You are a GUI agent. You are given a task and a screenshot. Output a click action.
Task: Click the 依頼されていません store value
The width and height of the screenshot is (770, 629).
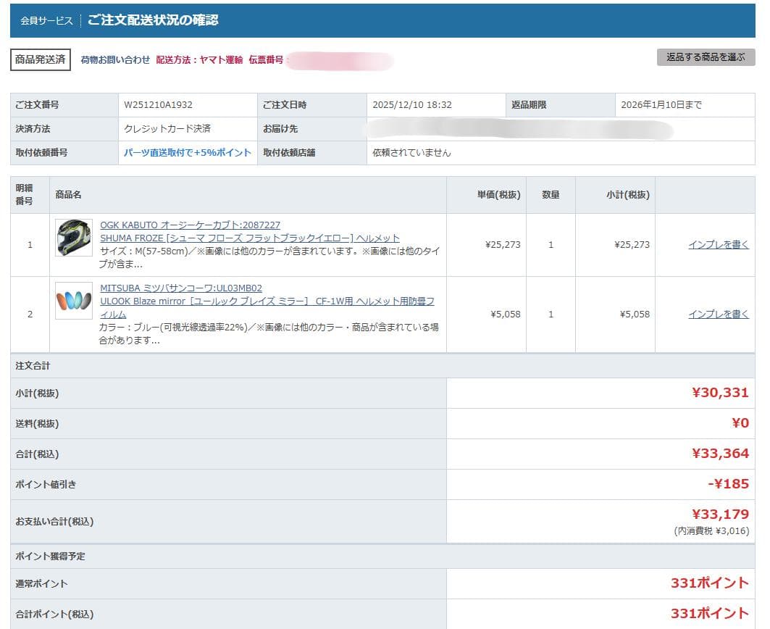pyautogui.click(x=411, y=153)
